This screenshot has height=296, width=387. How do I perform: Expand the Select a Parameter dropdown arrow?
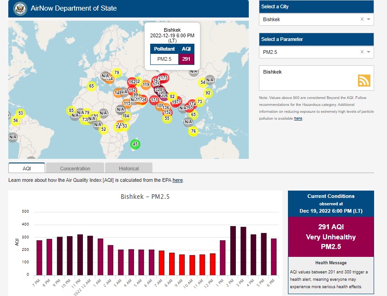click(x=369, y=52)
